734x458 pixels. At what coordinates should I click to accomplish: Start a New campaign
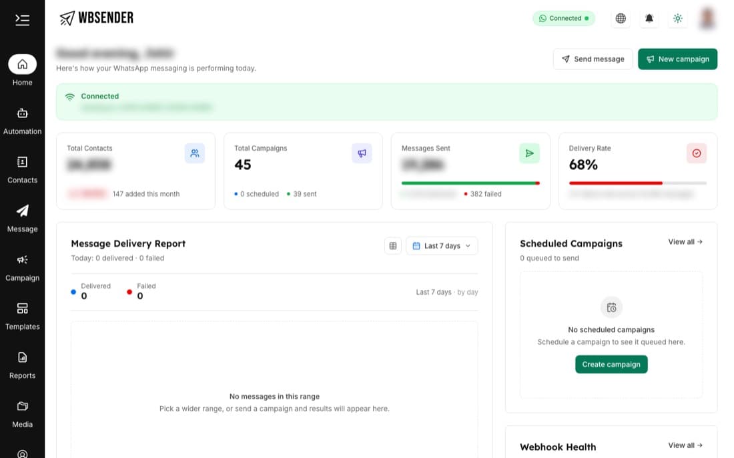tap(677, 59)
